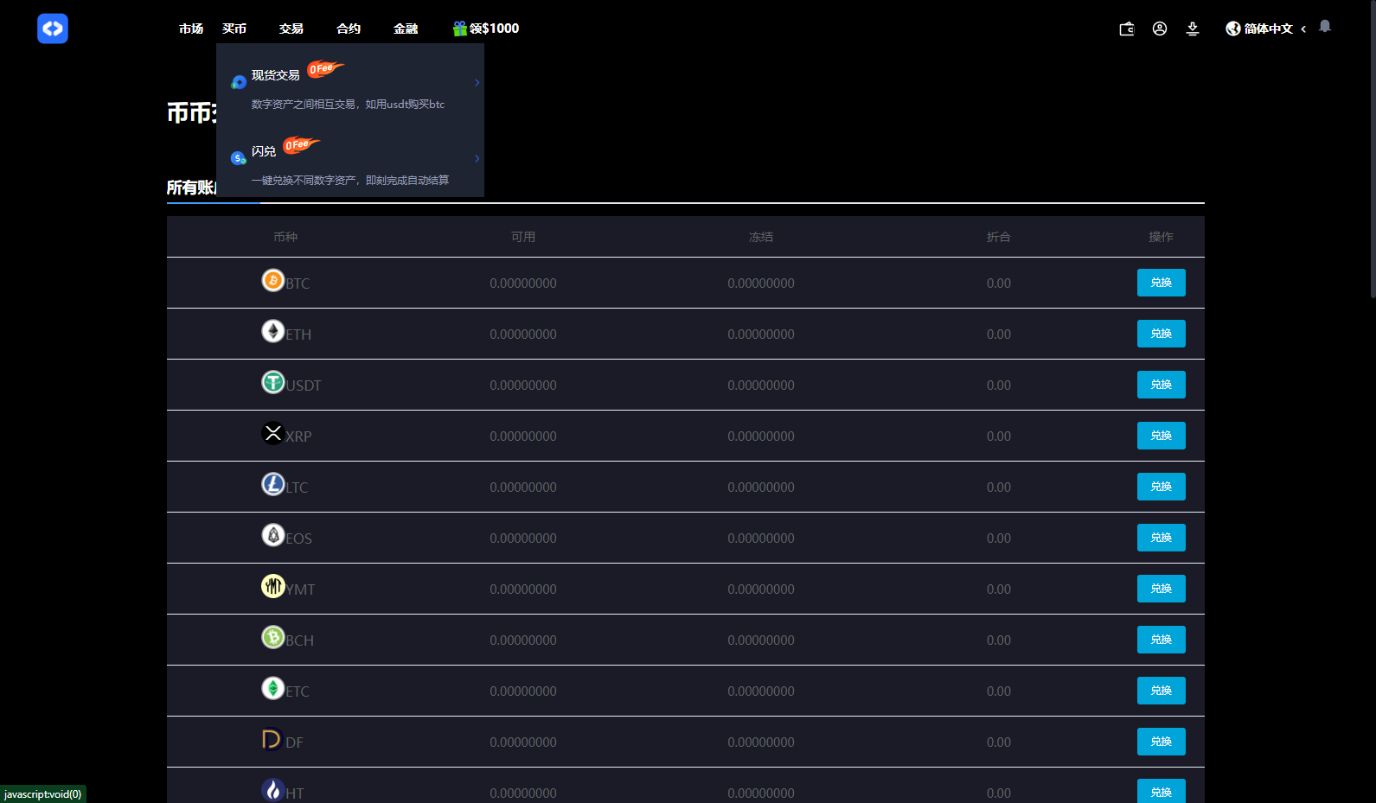
Task: Open the 市场 menu item
Action: [x=191, y=29]
